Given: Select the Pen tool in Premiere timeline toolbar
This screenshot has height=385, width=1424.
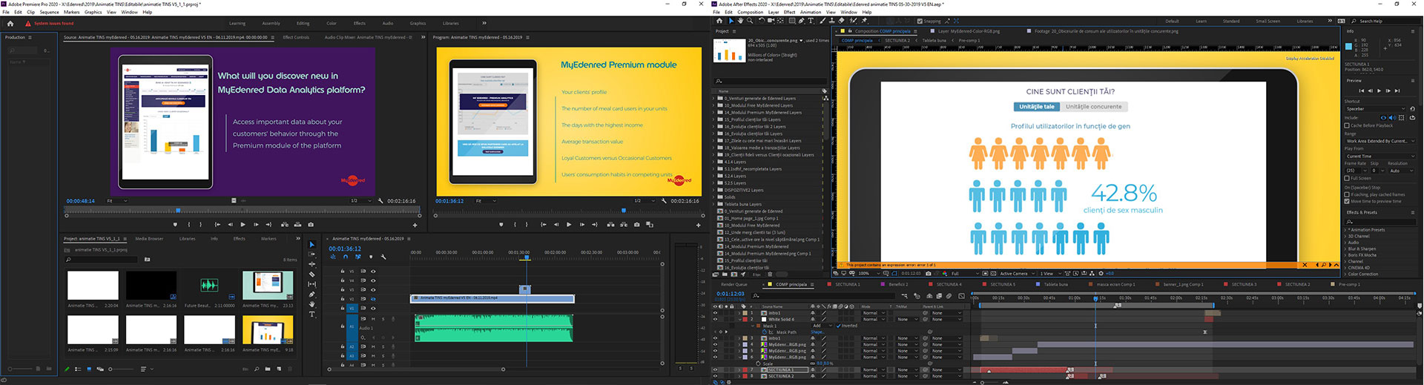Looking at the screenshot, I should tap(311, 294).
